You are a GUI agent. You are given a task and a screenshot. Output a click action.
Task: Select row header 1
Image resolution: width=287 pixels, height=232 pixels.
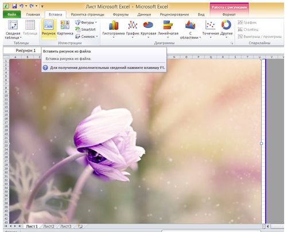pos(6,61)
